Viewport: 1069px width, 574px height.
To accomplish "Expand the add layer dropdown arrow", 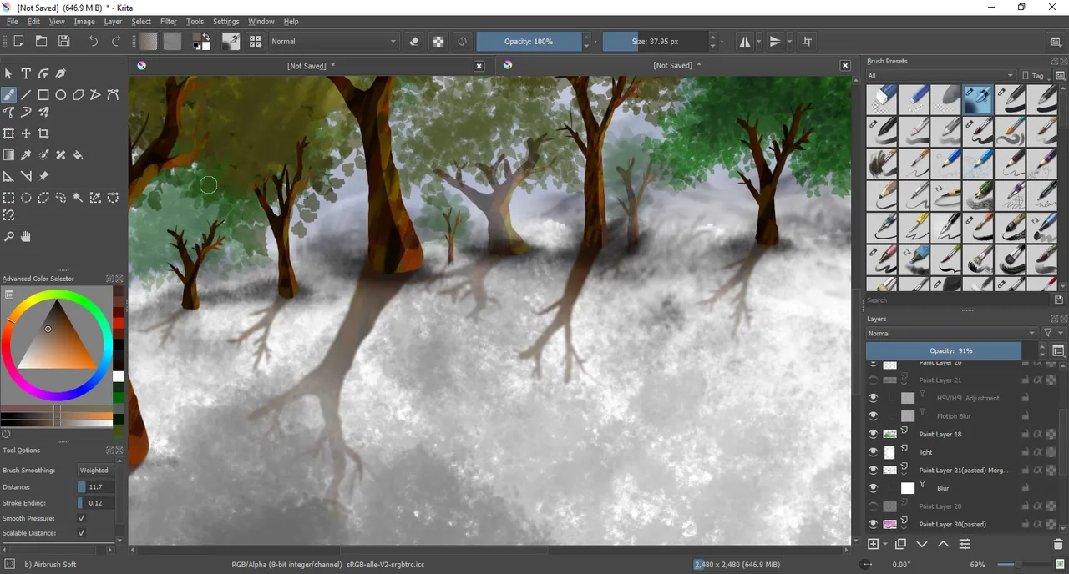I will tap(884, 544).
